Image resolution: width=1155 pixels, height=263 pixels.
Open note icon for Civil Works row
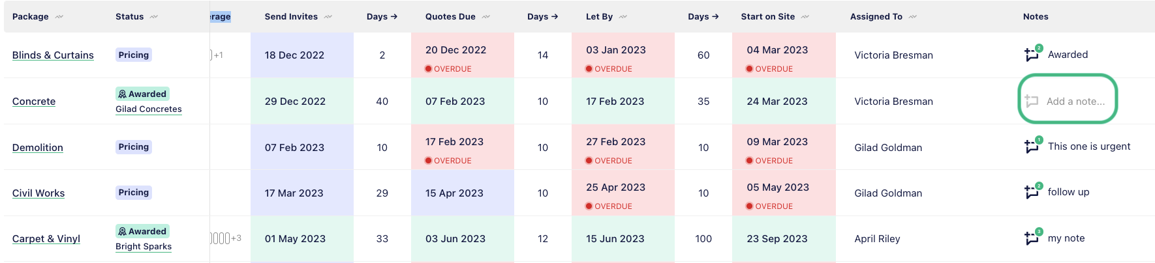1032,192
